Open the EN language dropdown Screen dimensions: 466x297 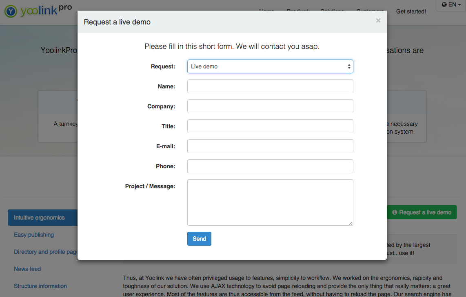point(451,4)
